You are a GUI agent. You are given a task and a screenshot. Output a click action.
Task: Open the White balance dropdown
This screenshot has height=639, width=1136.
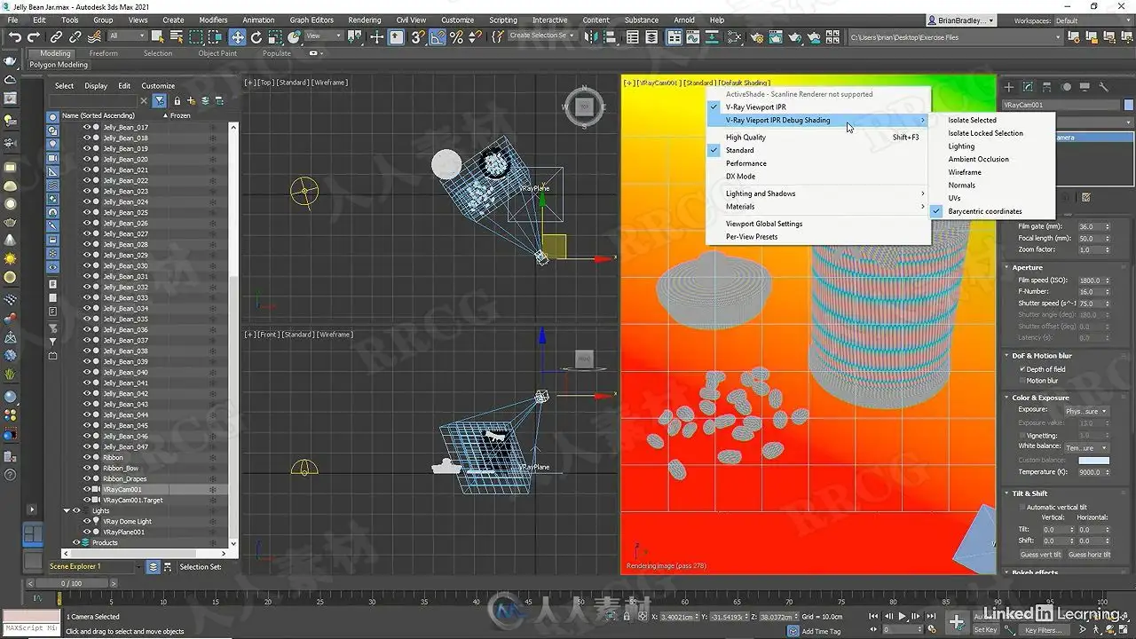[x=1086, y=448]
